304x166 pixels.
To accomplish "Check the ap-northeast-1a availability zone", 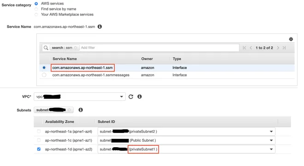I will coord(39,131).
